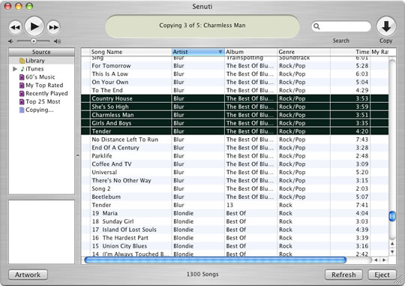Select the song 16 The Hardest Part
This screenshot has width=405, height=286.
tap(235, 238)
